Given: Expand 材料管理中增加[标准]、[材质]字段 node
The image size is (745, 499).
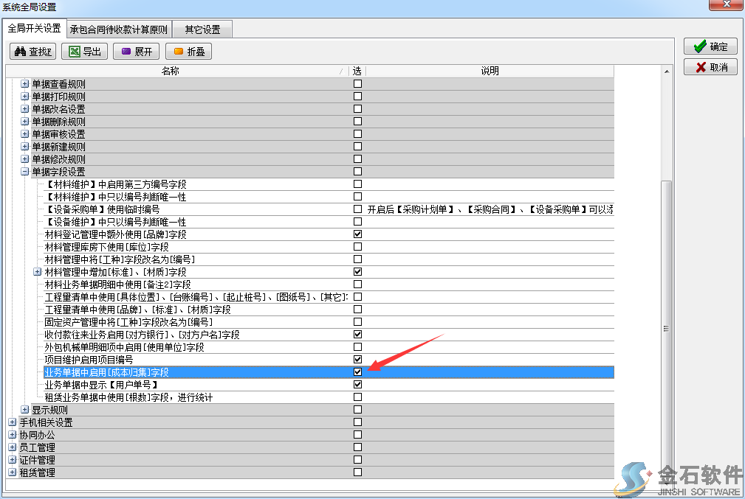Looking at the screenshot, I should 38,272.
